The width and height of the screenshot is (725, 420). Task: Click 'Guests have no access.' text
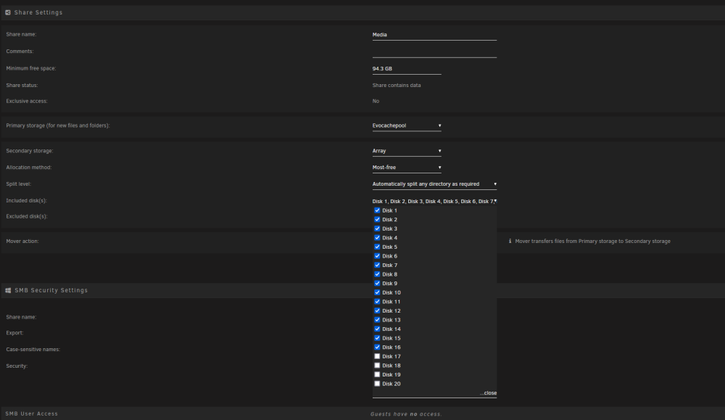coord(406,414)
